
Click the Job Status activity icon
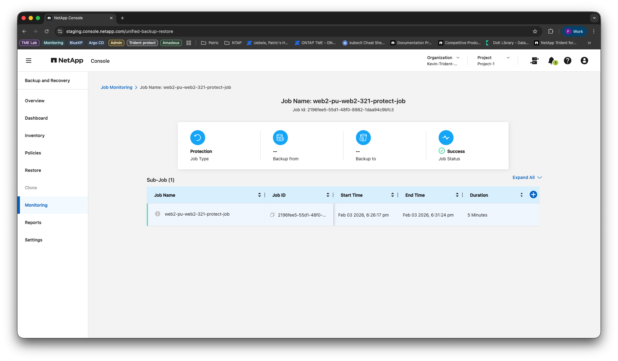[x=446, y=138]
